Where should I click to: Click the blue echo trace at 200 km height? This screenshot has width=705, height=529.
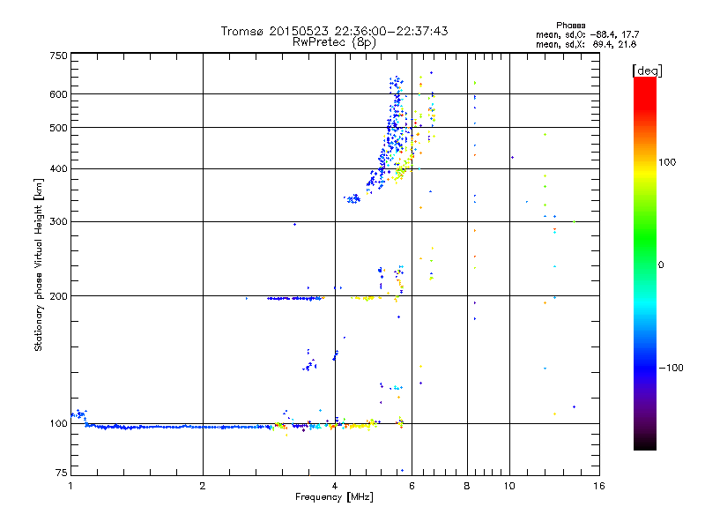point(294,298)
